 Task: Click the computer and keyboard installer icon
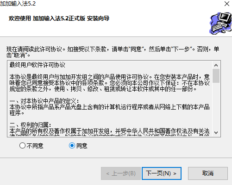[220, 23]
